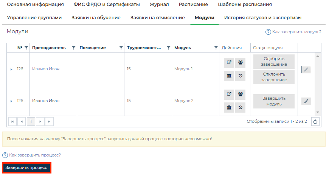Go to next page in pager

40,122
